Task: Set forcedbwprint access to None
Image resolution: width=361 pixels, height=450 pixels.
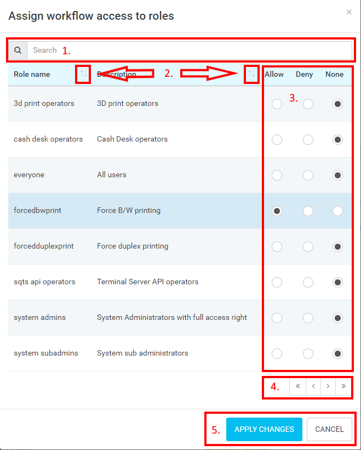Action: [x=338, y=211]
